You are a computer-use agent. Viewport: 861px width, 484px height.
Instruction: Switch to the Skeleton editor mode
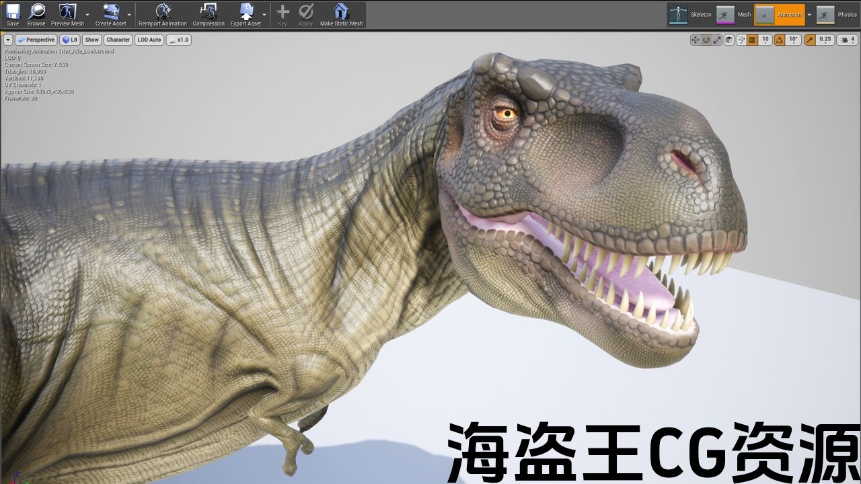tap(690, 15)
